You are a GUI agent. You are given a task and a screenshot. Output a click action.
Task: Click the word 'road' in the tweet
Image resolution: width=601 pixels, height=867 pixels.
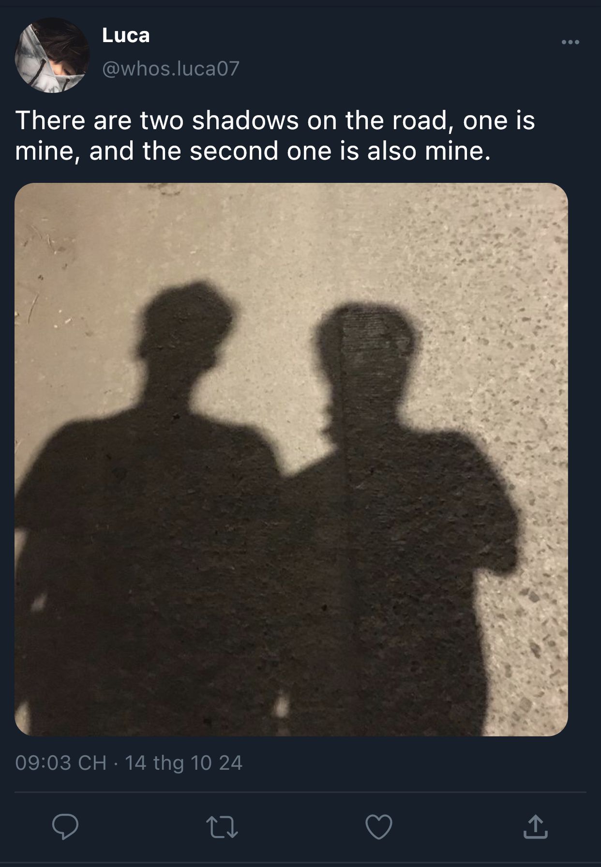tap(420, 120)
